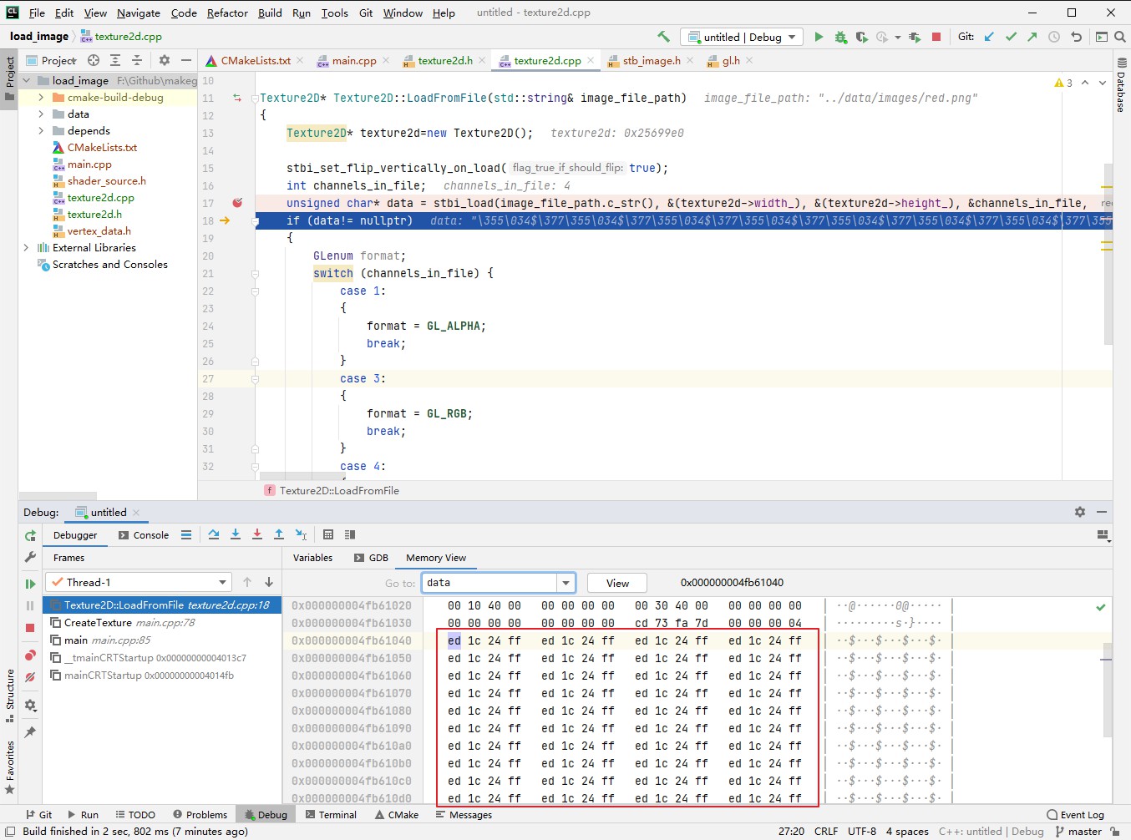View breakpoints icon in debug sidebar
The width and height of the screenshot is (1131, 840).
pyautogui.click(x=30, y=655)
